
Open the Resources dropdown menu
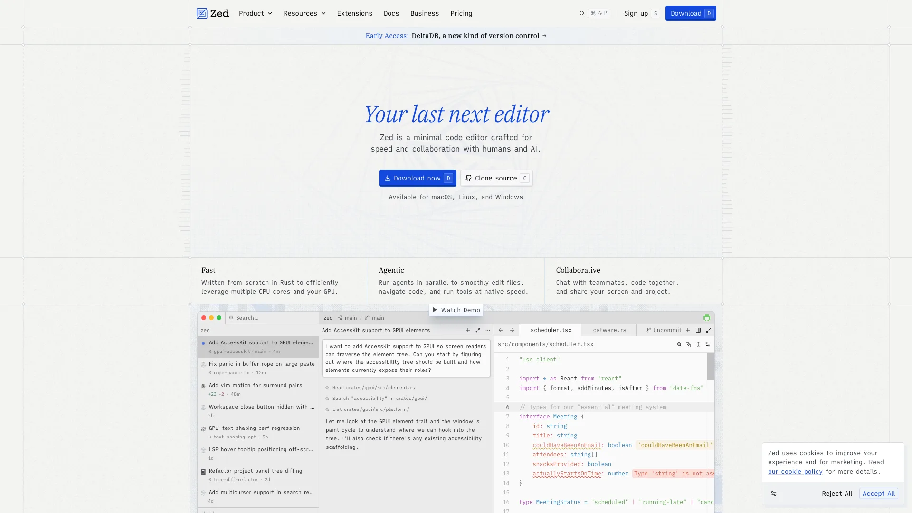(305, 13)
